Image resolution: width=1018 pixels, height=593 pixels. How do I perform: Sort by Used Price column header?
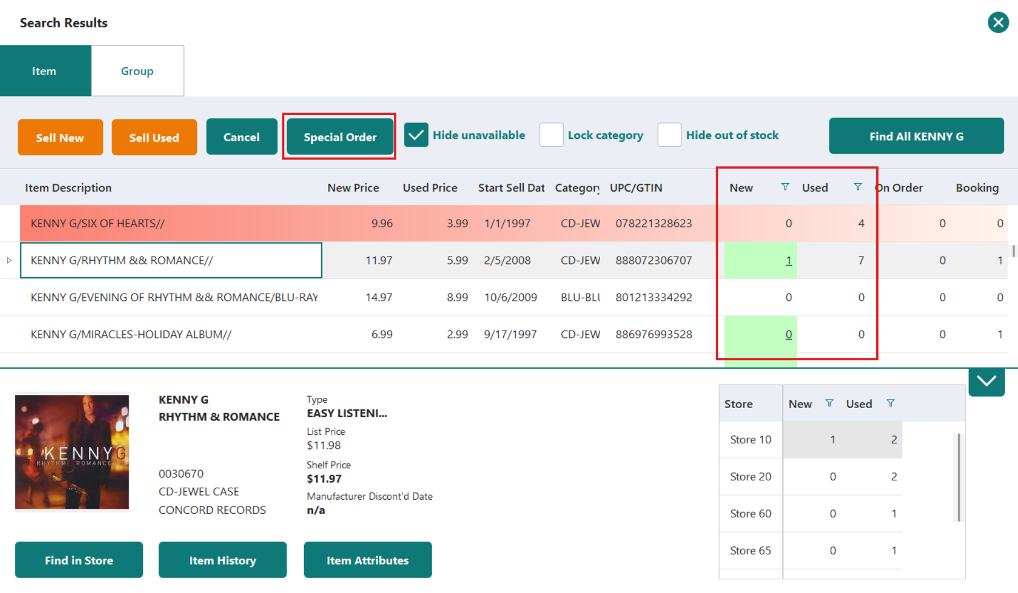pos(430,187)
